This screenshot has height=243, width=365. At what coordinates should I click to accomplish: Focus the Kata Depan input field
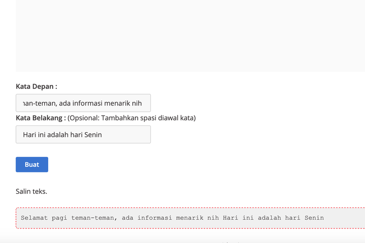83,103
